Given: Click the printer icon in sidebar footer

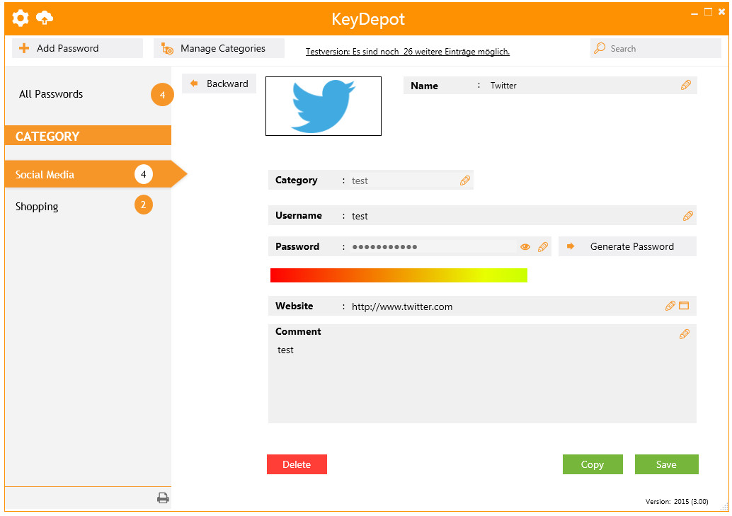Looking at the screenshot, I should pos(163,498).
